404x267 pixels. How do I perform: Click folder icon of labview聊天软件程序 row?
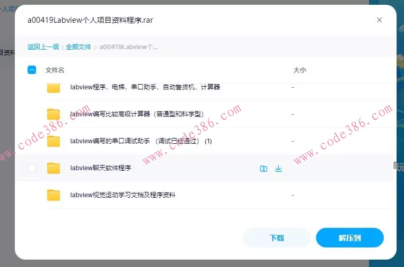pos(54,168)
